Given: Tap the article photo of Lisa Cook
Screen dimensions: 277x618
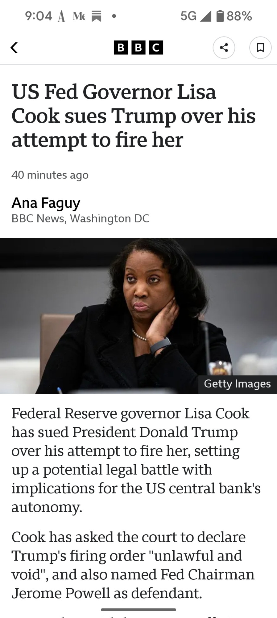Looking at the screenshot, I should coord(138,316).
